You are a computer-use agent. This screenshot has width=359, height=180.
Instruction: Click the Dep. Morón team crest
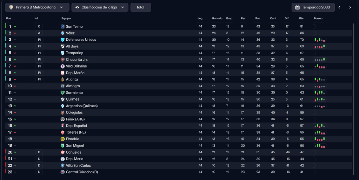[62, 73]
